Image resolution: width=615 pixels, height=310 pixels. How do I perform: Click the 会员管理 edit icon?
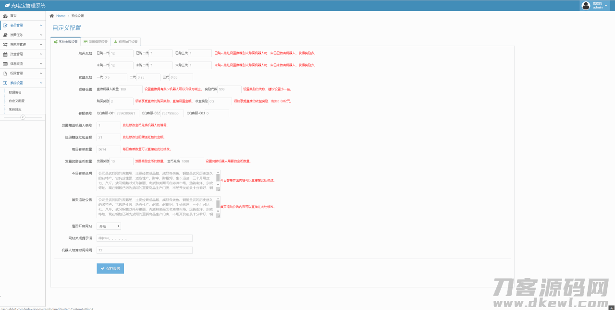[5, 25]
